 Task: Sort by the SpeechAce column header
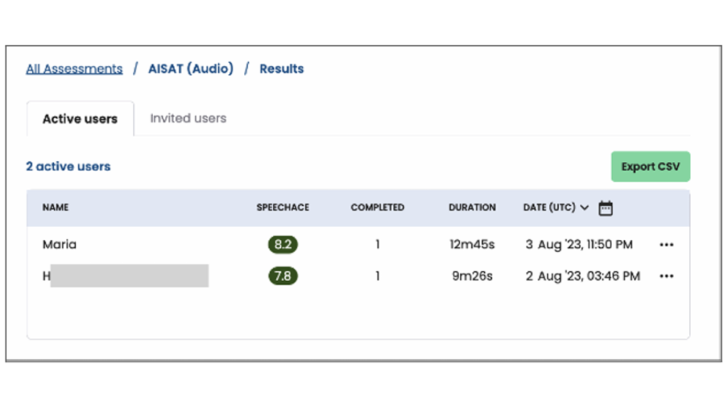tap(283, 208)
